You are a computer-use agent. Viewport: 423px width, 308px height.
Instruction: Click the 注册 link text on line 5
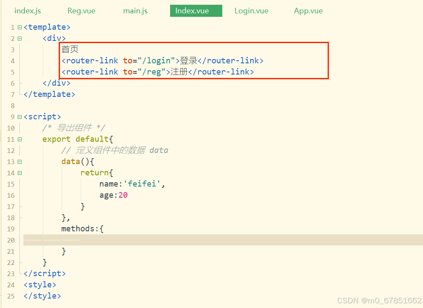(x=179, y=72)
